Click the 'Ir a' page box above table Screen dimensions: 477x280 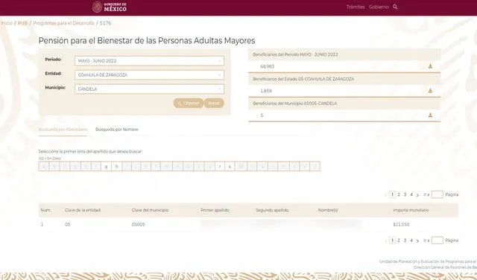[x=437, y=194]
